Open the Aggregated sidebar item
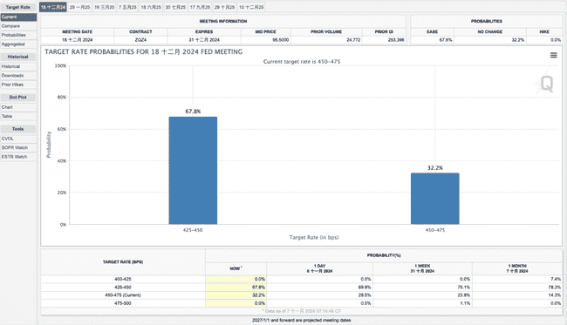The image size is (567, 325). 18,44
